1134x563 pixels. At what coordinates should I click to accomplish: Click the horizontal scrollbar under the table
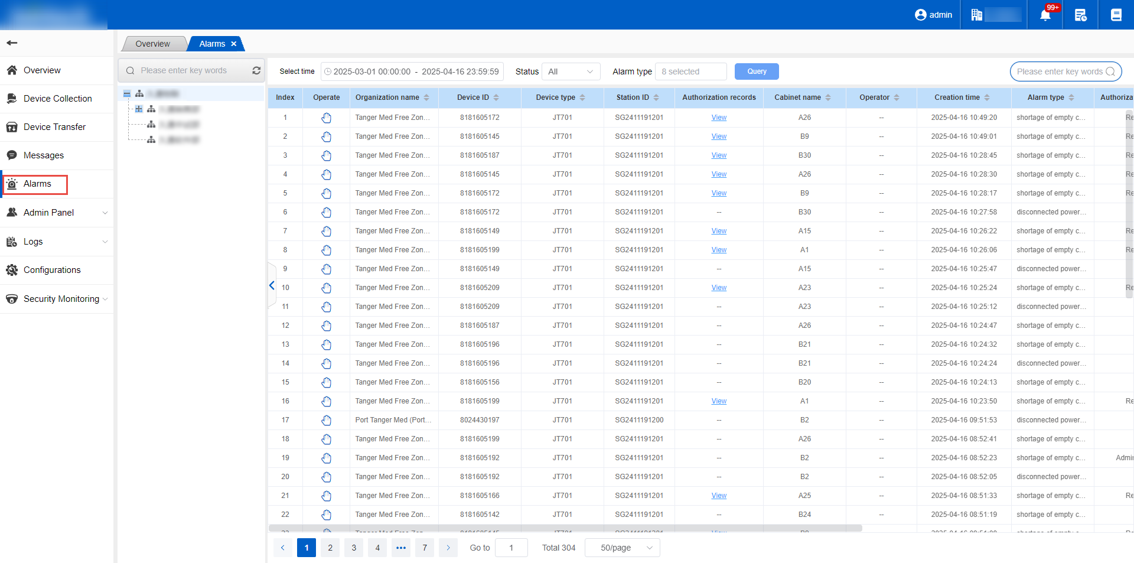pos(565,528)
